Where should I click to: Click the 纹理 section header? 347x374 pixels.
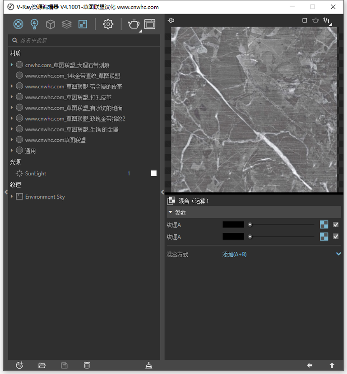pos(15,185)
